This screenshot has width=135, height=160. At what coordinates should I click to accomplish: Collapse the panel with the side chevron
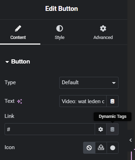(x=130, y=140)
